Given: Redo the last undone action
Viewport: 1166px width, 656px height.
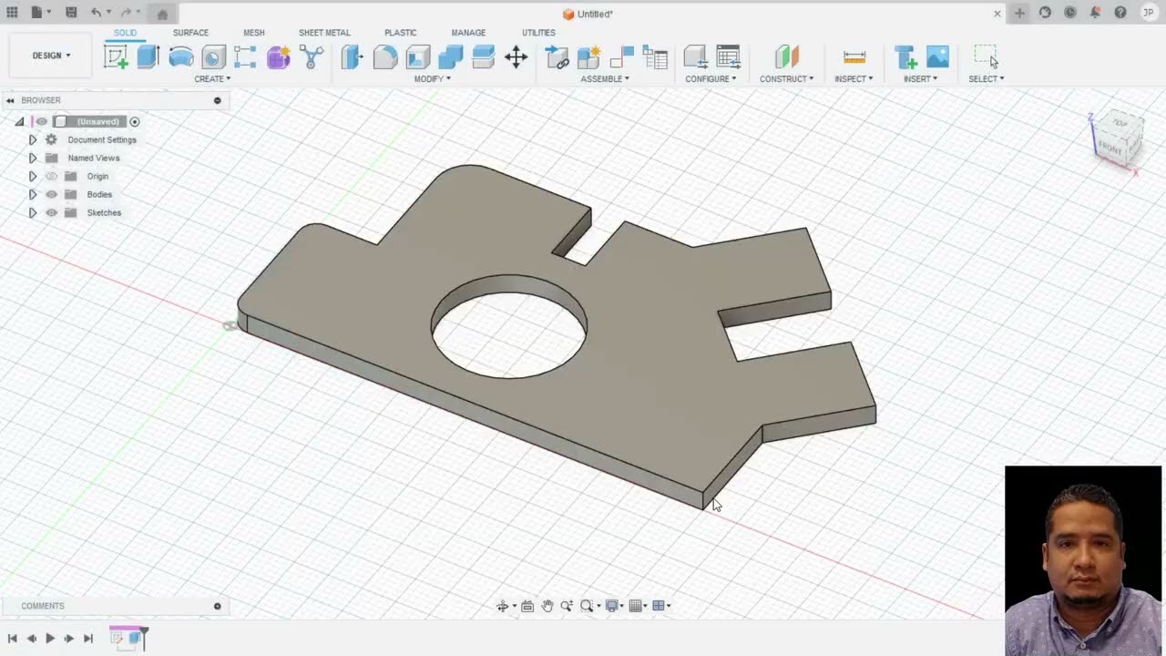Looking at the screenshot, I should click(x=126, y=13).
